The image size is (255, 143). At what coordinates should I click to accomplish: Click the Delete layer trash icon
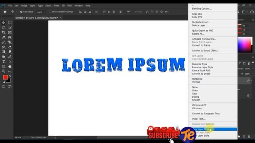(249, 137)
